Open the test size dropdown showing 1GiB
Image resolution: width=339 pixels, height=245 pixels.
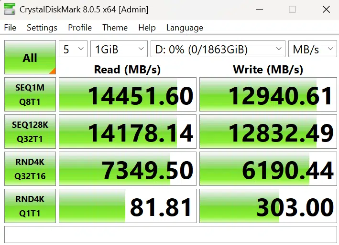click(119, 49)
